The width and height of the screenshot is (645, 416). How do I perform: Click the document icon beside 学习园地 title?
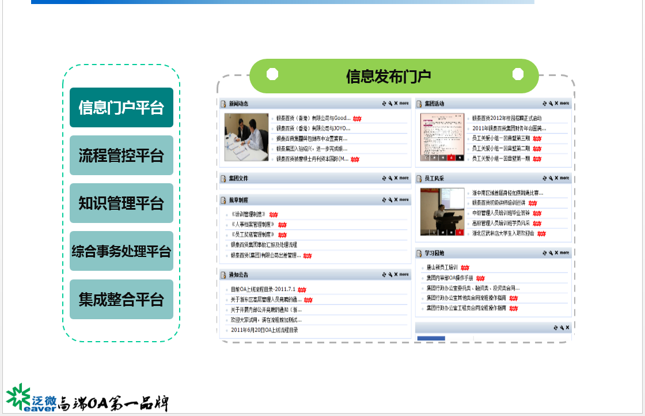419,253
